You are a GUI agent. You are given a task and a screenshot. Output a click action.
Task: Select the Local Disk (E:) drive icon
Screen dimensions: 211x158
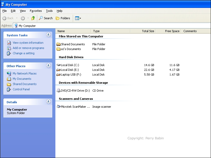pyautogui.click(x=58, y=70)
